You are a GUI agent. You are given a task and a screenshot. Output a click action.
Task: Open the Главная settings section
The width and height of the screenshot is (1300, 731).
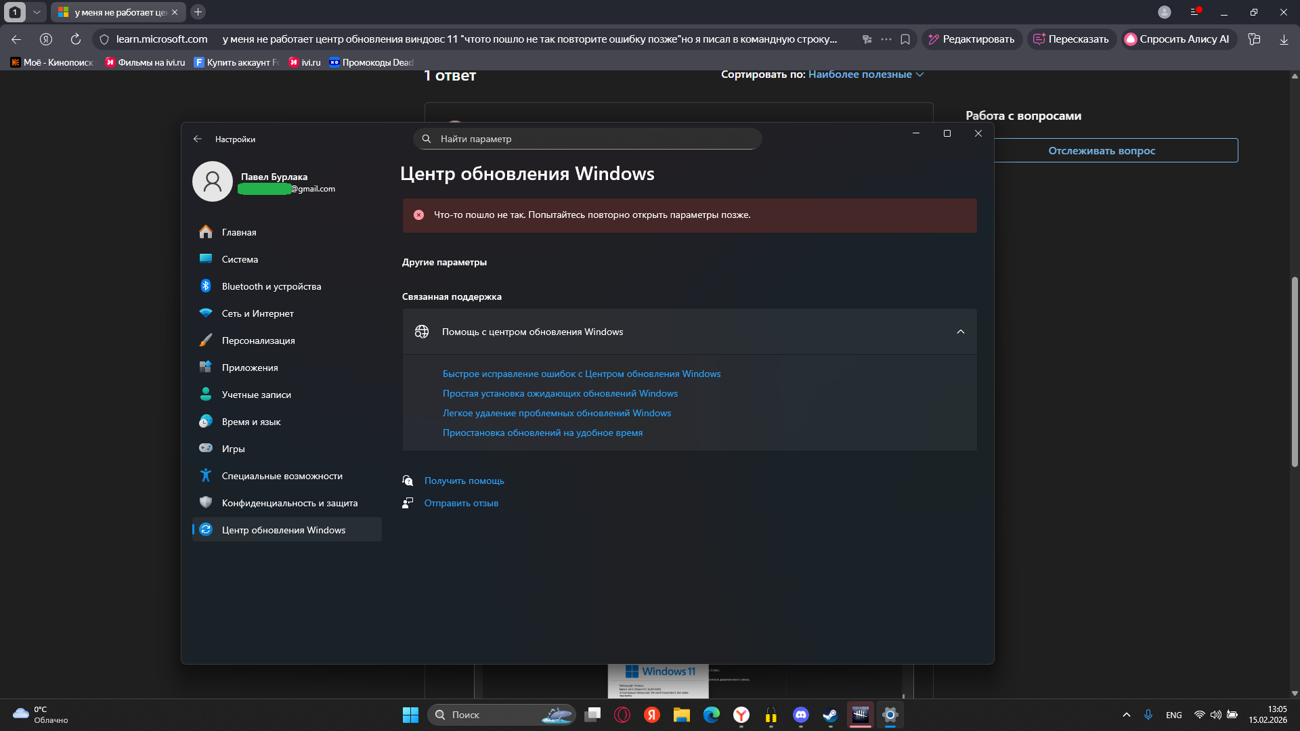point(287,232)
